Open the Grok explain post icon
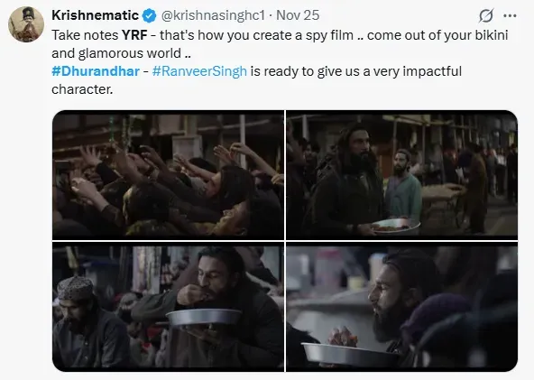534x380 pixels. click(486, 15)
